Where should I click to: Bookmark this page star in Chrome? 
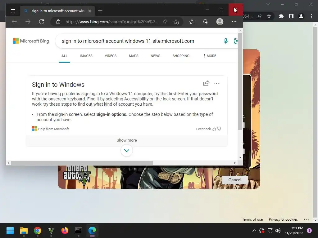(x=269, y=16)
